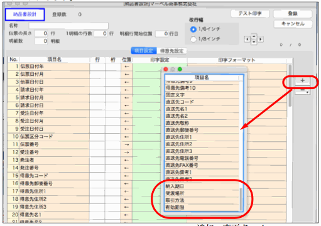321x226 pixels.
Task: Select 直送先住所2 in the popup list
Action: (x=202, y=144)
